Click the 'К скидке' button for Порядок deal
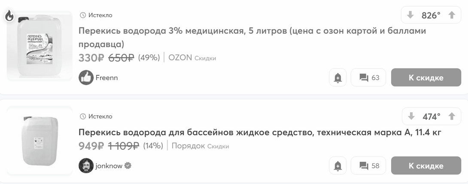The image size is (468, 184). click(x=425, y=166)
